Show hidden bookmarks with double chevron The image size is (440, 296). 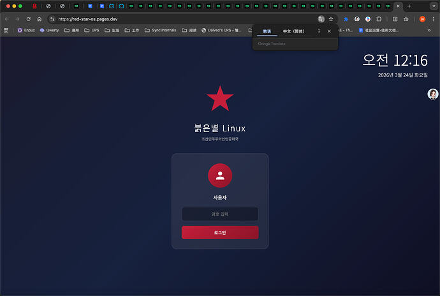pyautogui.click(x=429, y=31)
